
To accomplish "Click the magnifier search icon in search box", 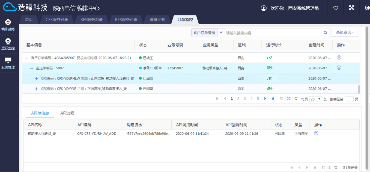I will (325, 33).
